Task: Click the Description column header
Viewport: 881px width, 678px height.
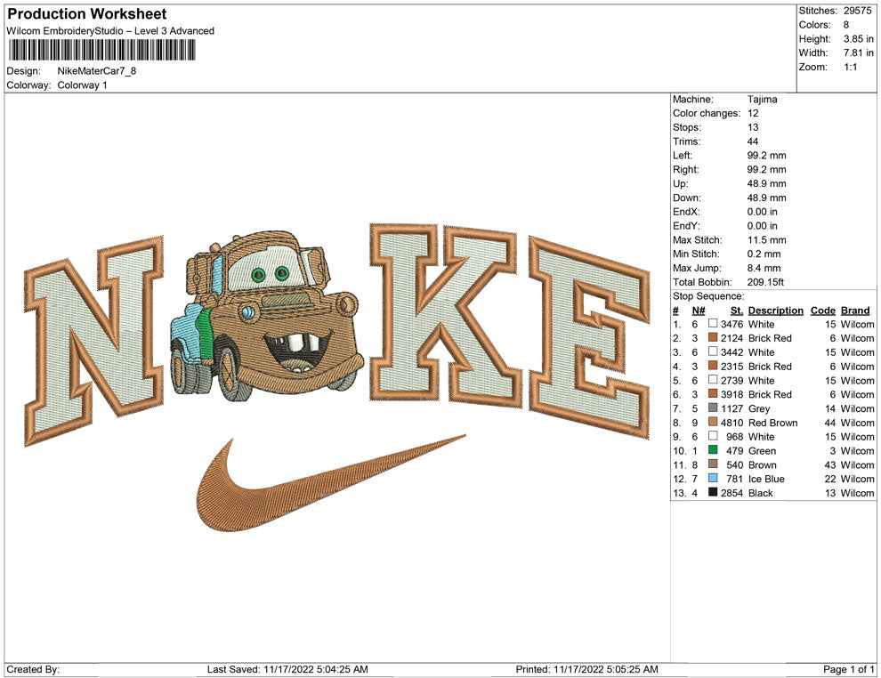Action: [x=775, y=311]
